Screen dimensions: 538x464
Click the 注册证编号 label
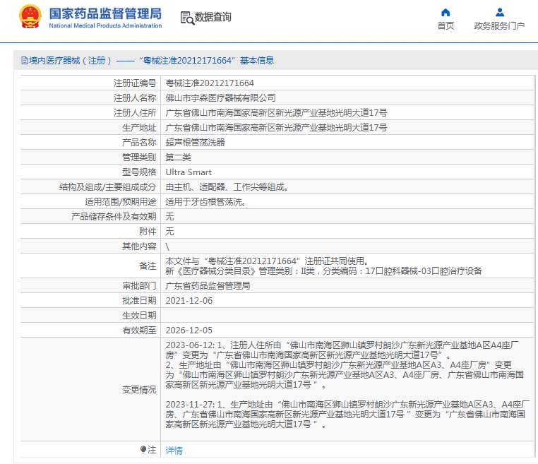click(x=135, y=83)
